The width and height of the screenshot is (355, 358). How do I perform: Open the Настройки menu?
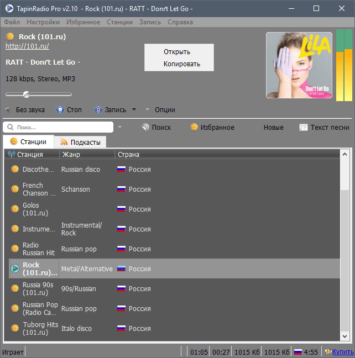43,22
